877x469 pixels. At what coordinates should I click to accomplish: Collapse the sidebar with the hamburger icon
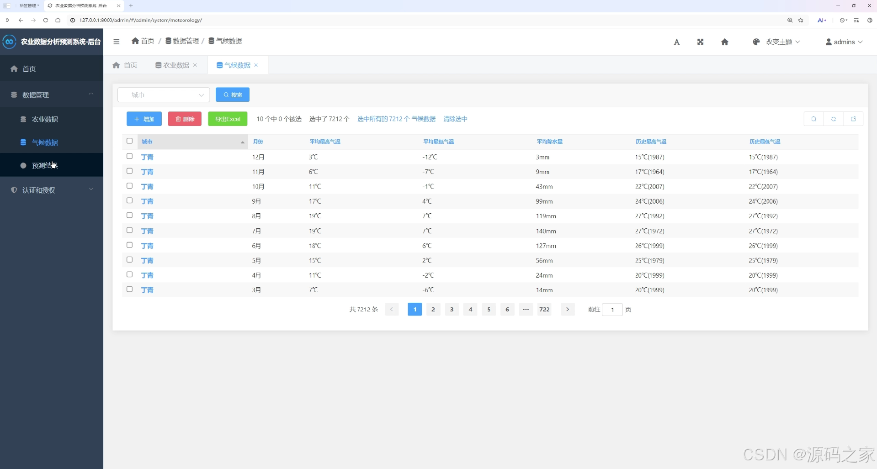[117, 42]
